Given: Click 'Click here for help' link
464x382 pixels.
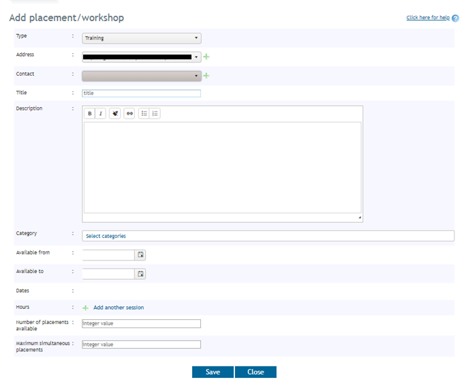Looking at the screenshot, I should point(428,18).
